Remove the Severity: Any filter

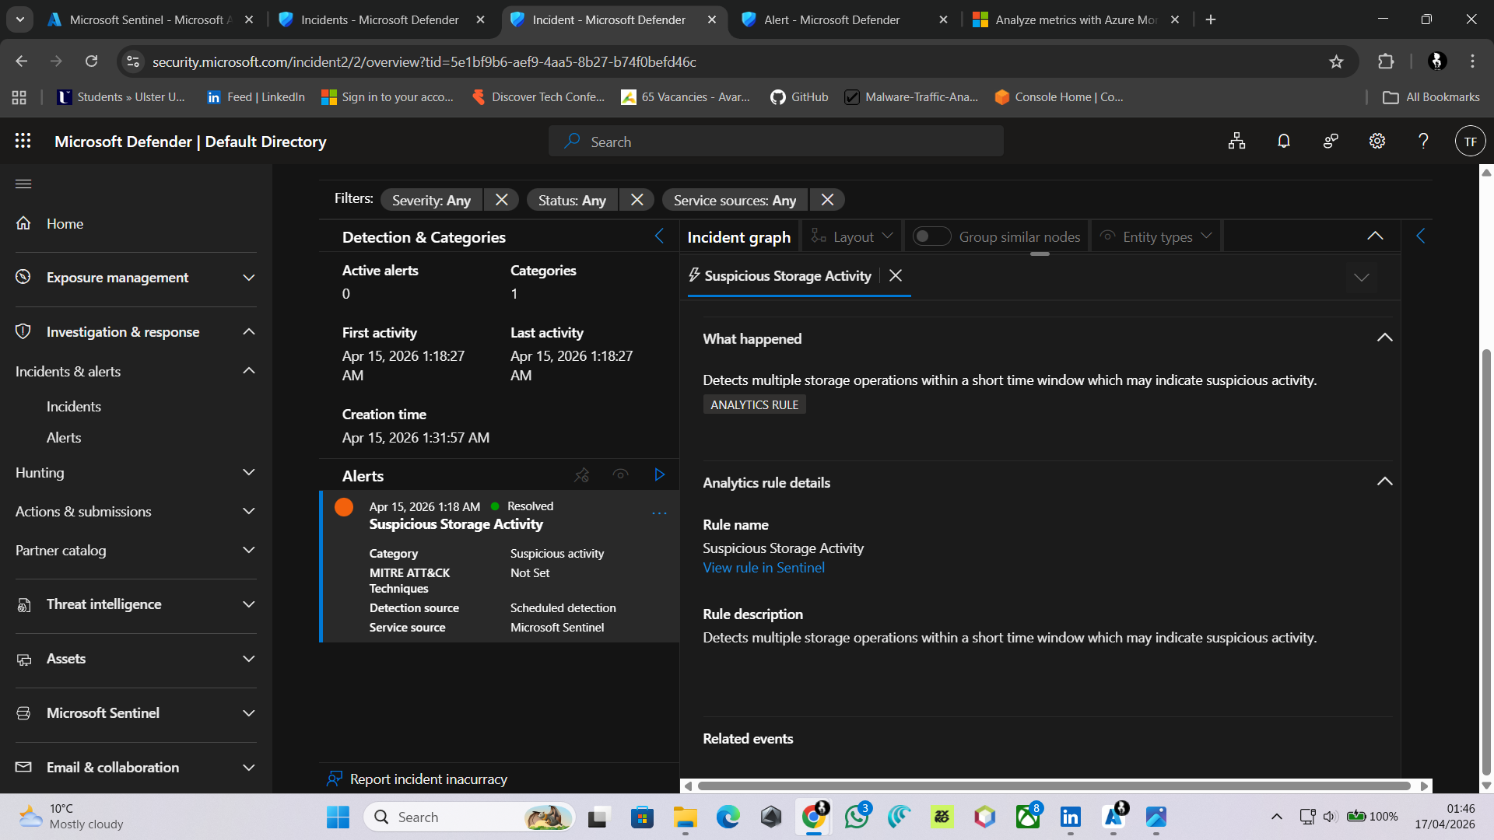[502, 200]
